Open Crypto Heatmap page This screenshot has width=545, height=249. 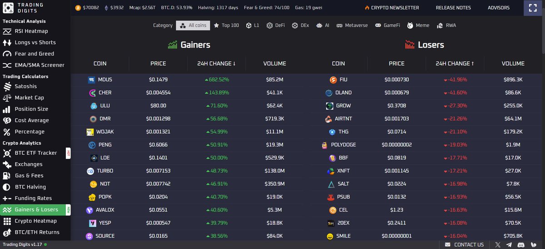coord(30,221)
